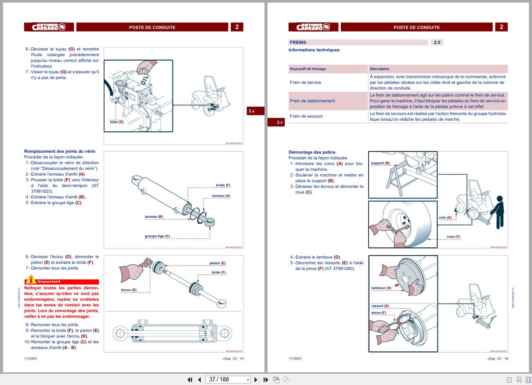Click the 'tube (G)' diagram label
The image size is (532, 385).
pyautogui.click(x=117, y=122)
